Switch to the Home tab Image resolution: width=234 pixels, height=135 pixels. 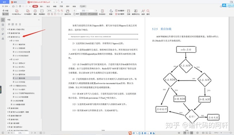point(5,2)
